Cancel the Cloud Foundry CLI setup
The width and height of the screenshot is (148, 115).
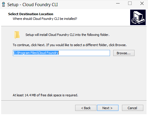[132, 108]
